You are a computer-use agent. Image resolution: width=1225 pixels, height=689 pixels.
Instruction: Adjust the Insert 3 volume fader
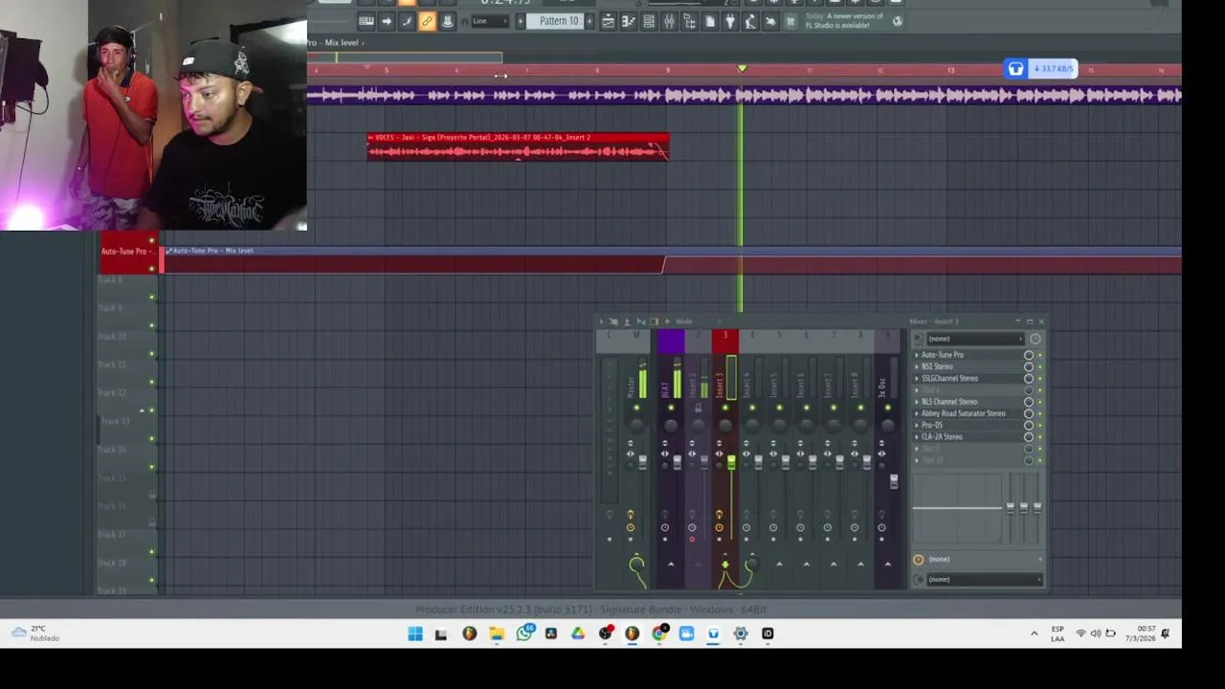click(731, 463)
